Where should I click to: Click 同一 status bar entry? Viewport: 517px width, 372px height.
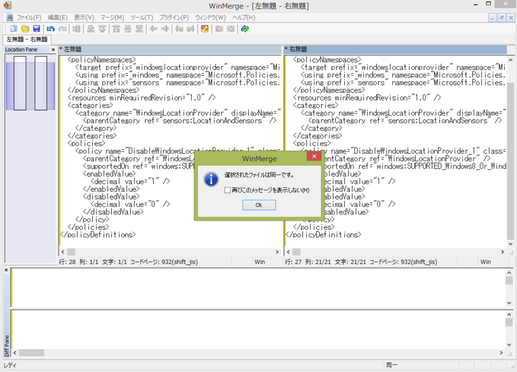pos(392,365)
